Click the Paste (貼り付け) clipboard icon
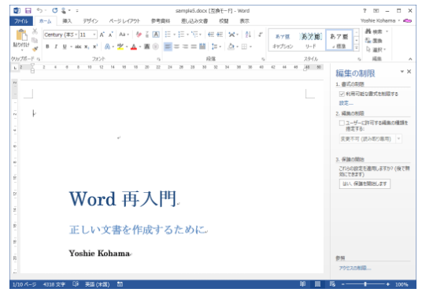The width and height of the screenshot is (422, 296). click(x=21, y=35)
